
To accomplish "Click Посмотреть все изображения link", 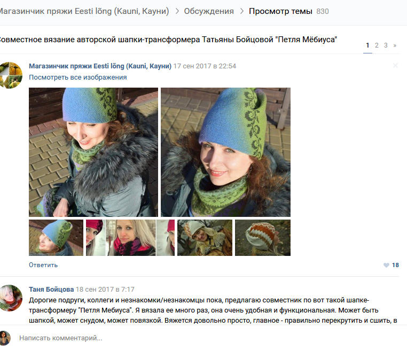I will tap(78, 77).
